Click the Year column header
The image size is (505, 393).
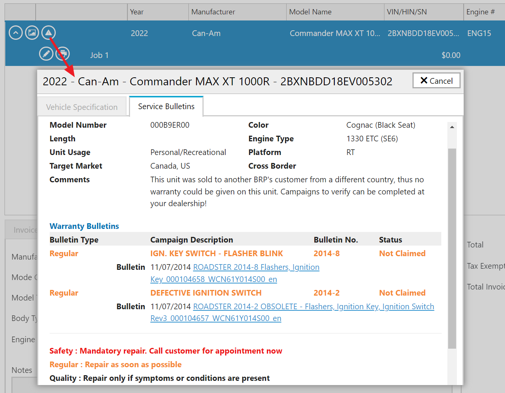click(x=158, y=12)
